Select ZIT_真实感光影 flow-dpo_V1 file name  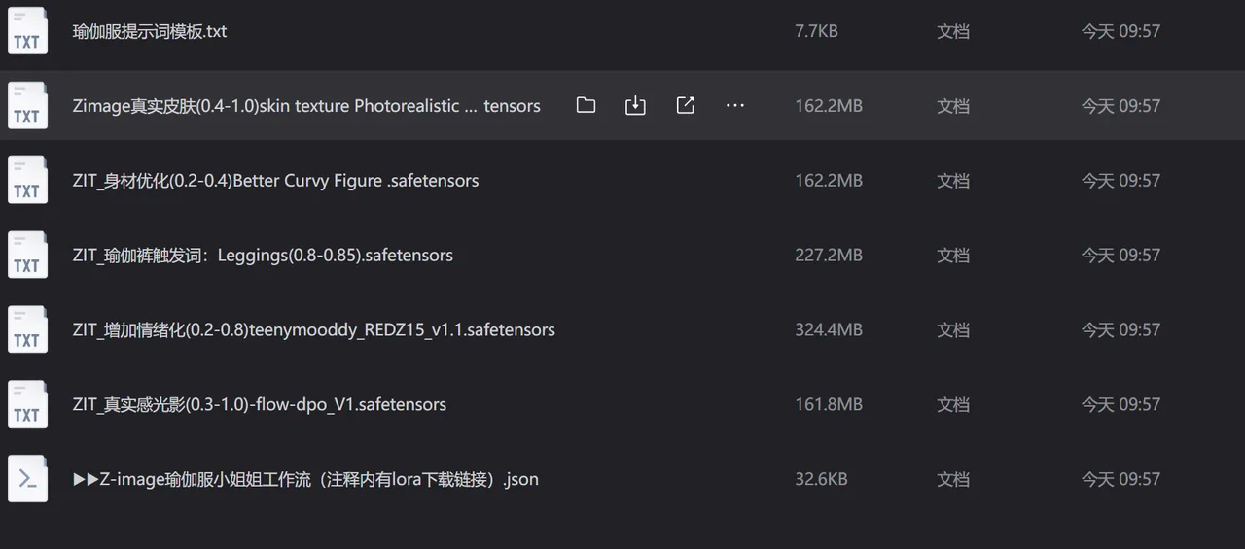click(260, 405)
